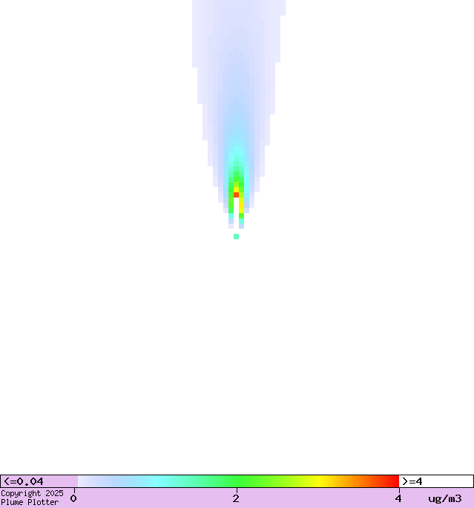Screen dimensions: 474x508
Task: Click the green pixel at the plume's bottom tip
Action: point(237,236)
